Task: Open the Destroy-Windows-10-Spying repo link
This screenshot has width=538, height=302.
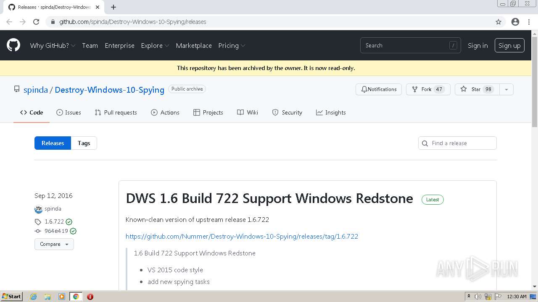Action: coord(110,90)
